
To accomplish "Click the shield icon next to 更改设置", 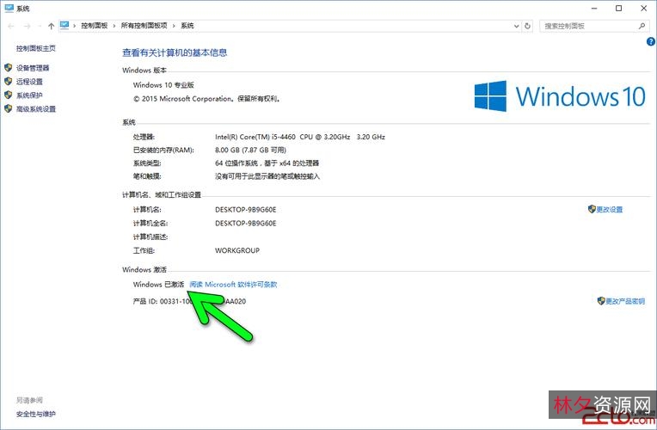I will click(592, 209).
